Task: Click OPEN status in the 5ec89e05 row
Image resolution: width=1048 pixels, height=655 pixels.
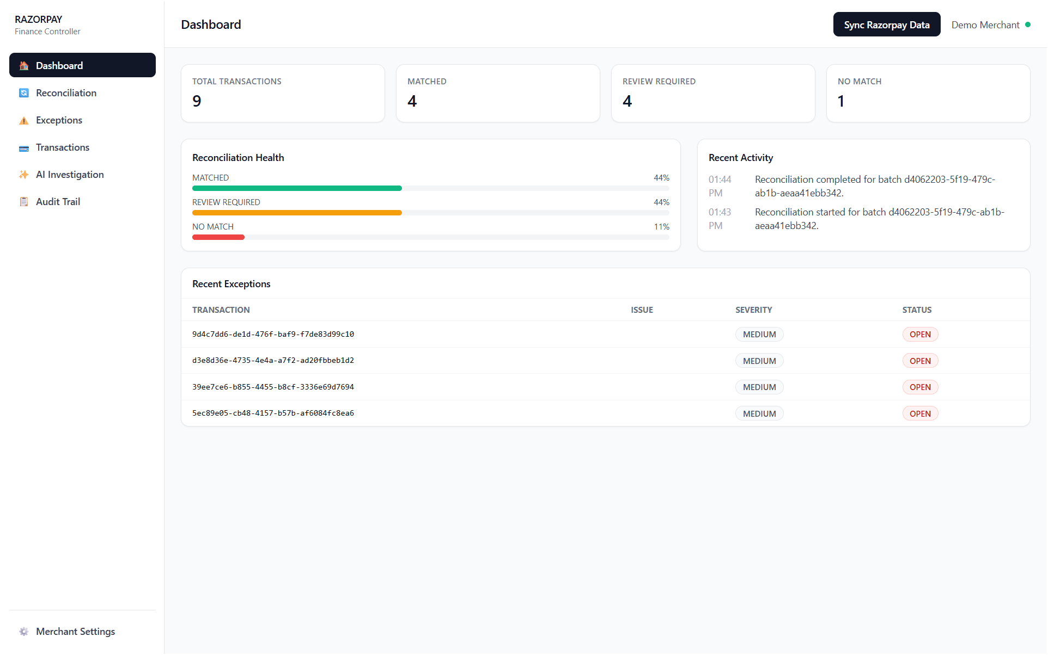Action: coord(920,413)
